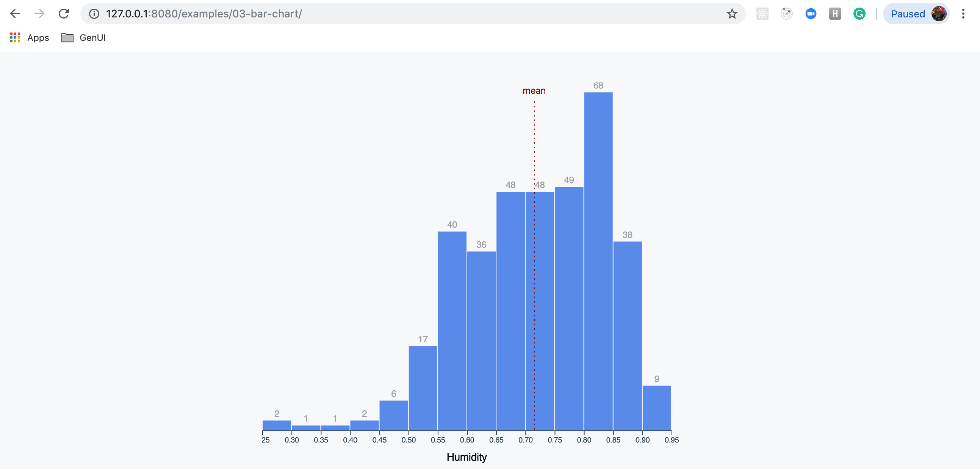Image resolution: width=980 pixels, height=469 pixels.
Task: Click the bar labeled 40
Action: 452,331
